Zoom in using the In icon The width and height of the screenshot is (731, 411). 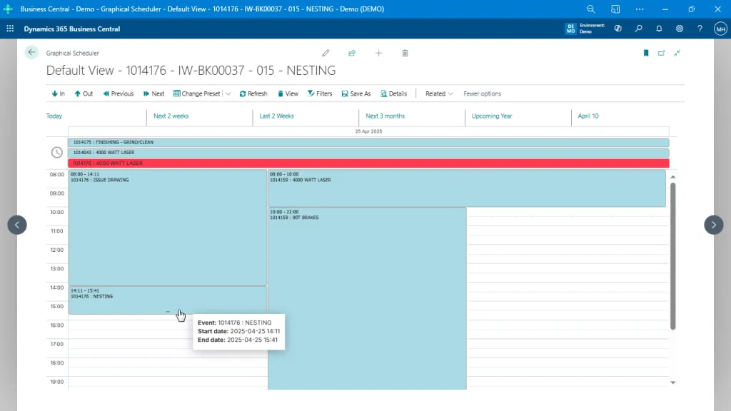pyautogui.click(x=57, y=93)
